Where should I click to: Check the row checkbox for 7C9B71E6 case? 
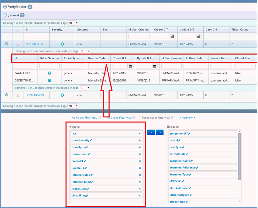[x=18, y=44]
